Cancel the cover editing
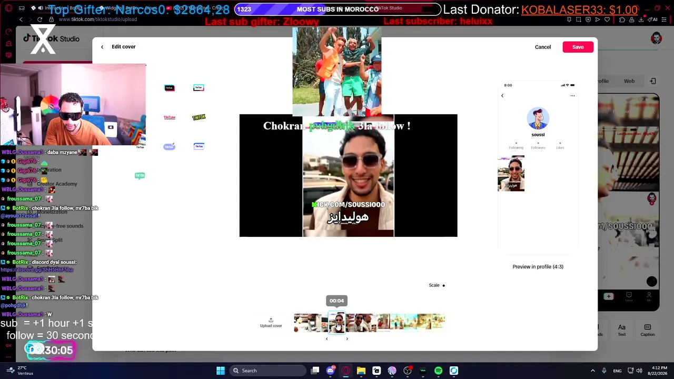This screenshot has width=674, height=379. point(543,47)
